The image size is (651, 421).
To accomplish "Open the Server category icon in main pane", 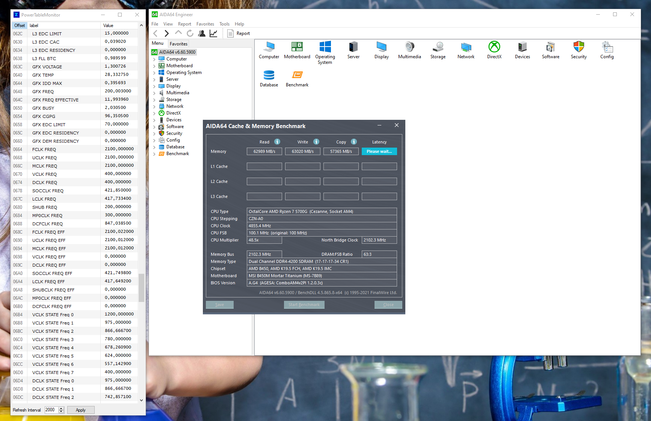I will pyautogui.click(x=353, y=50).
